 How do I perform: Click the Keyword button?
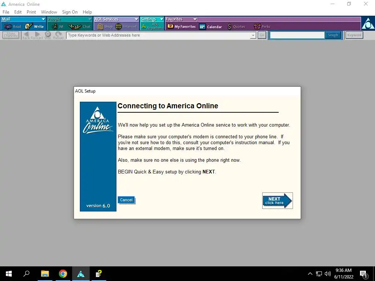[x=354, y=35]
